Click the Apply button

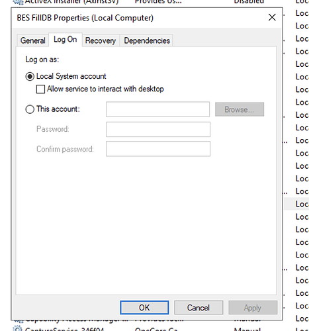coord(253,308)
